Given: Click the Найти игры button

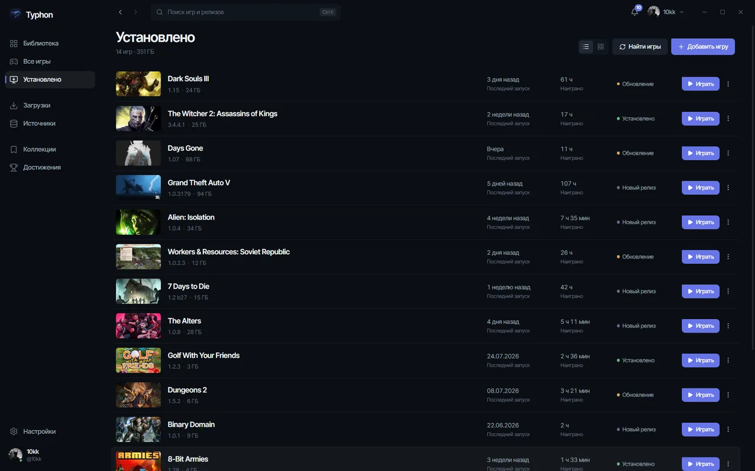Looking at the screenshot, I should (640, 47).
